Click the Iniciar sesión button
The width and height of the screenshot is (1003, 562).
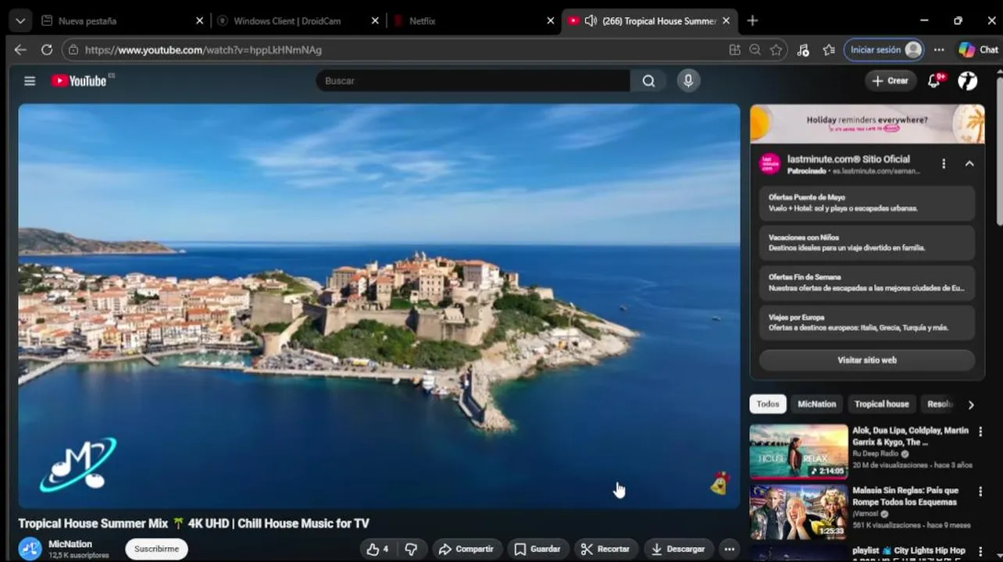pos(884,50)
